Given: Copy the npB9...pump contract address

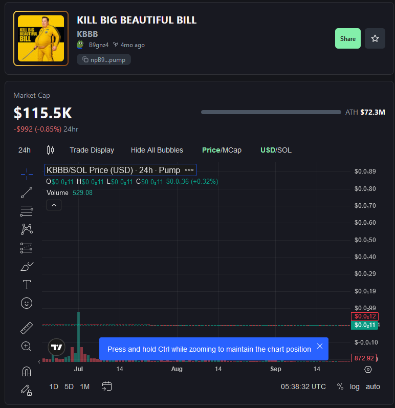Looking at the screenshot, I should click(x=104, y=60).
